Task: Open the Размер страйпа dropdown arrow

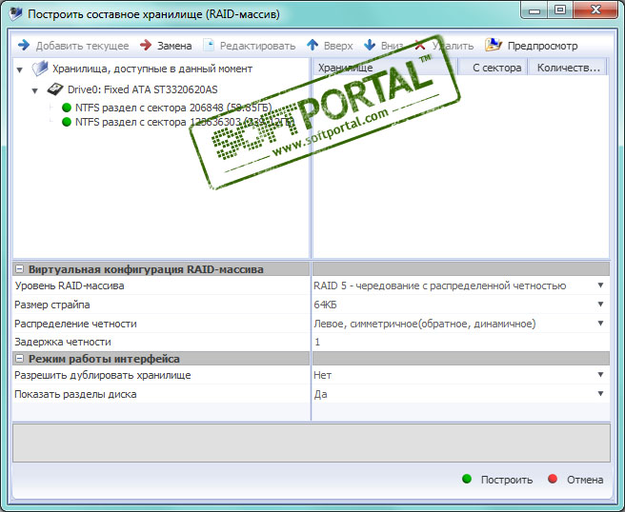Action: (600, 305)
